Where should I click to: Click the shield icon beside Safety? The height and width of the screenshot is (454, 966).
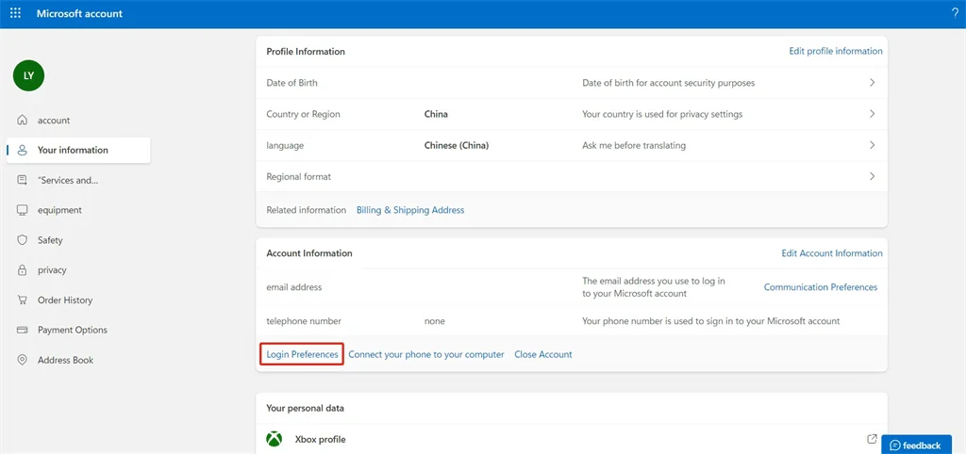click(x=23, y=240)
